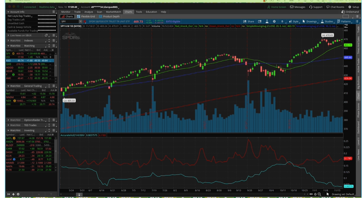The width and height of the screenshot is (363, 198).
Task: Click the account number selector
Action: pyautogui.click(x=100, y=7)
